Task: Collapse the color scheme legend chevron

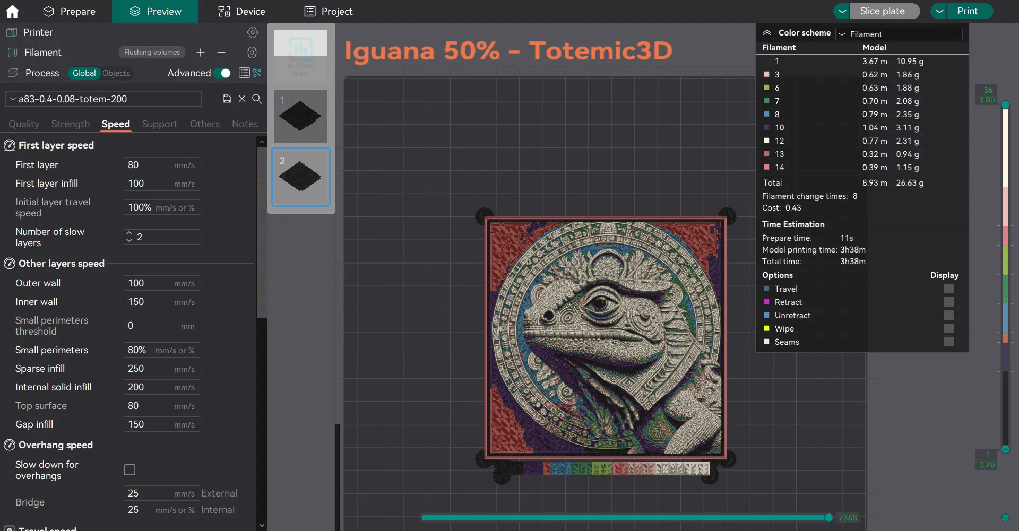Action: (767, 33)
